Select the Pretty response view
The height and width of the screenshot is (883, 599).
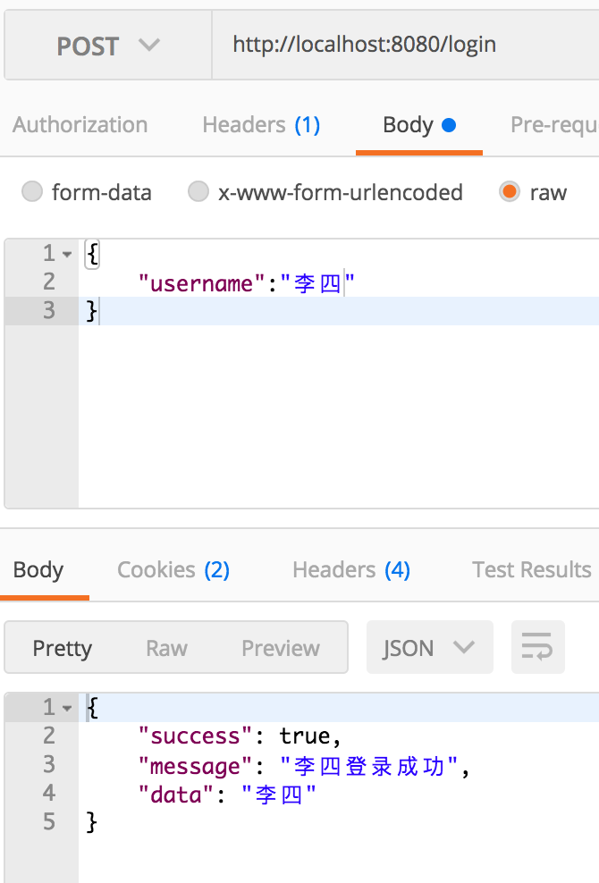click(63, 648)
